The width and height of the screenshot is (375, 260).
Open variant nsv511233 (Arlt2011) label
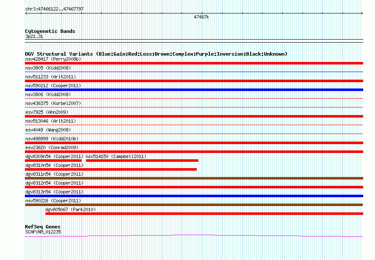pyautogui.click(x=51, y=77)
